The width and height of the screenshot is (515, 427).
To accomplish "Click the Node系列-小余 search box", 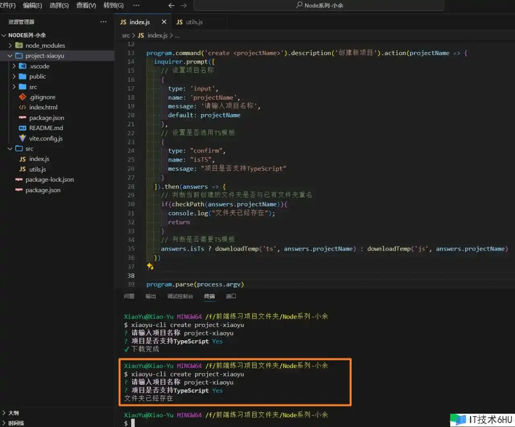I will pos(319,6).
